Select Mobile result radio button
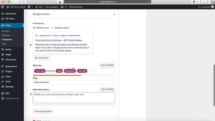Image resolution: width=215 pixels, height=121 pixels. tap(34, 28)
